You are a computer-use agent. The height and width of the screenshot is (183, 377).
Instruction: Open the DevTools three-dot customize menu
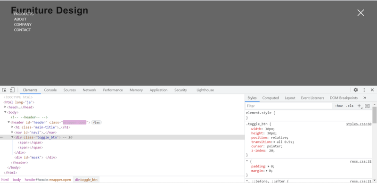364,90
